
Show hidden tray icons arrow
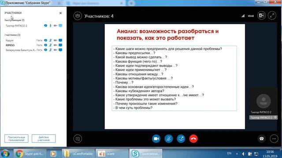point(237,154)
